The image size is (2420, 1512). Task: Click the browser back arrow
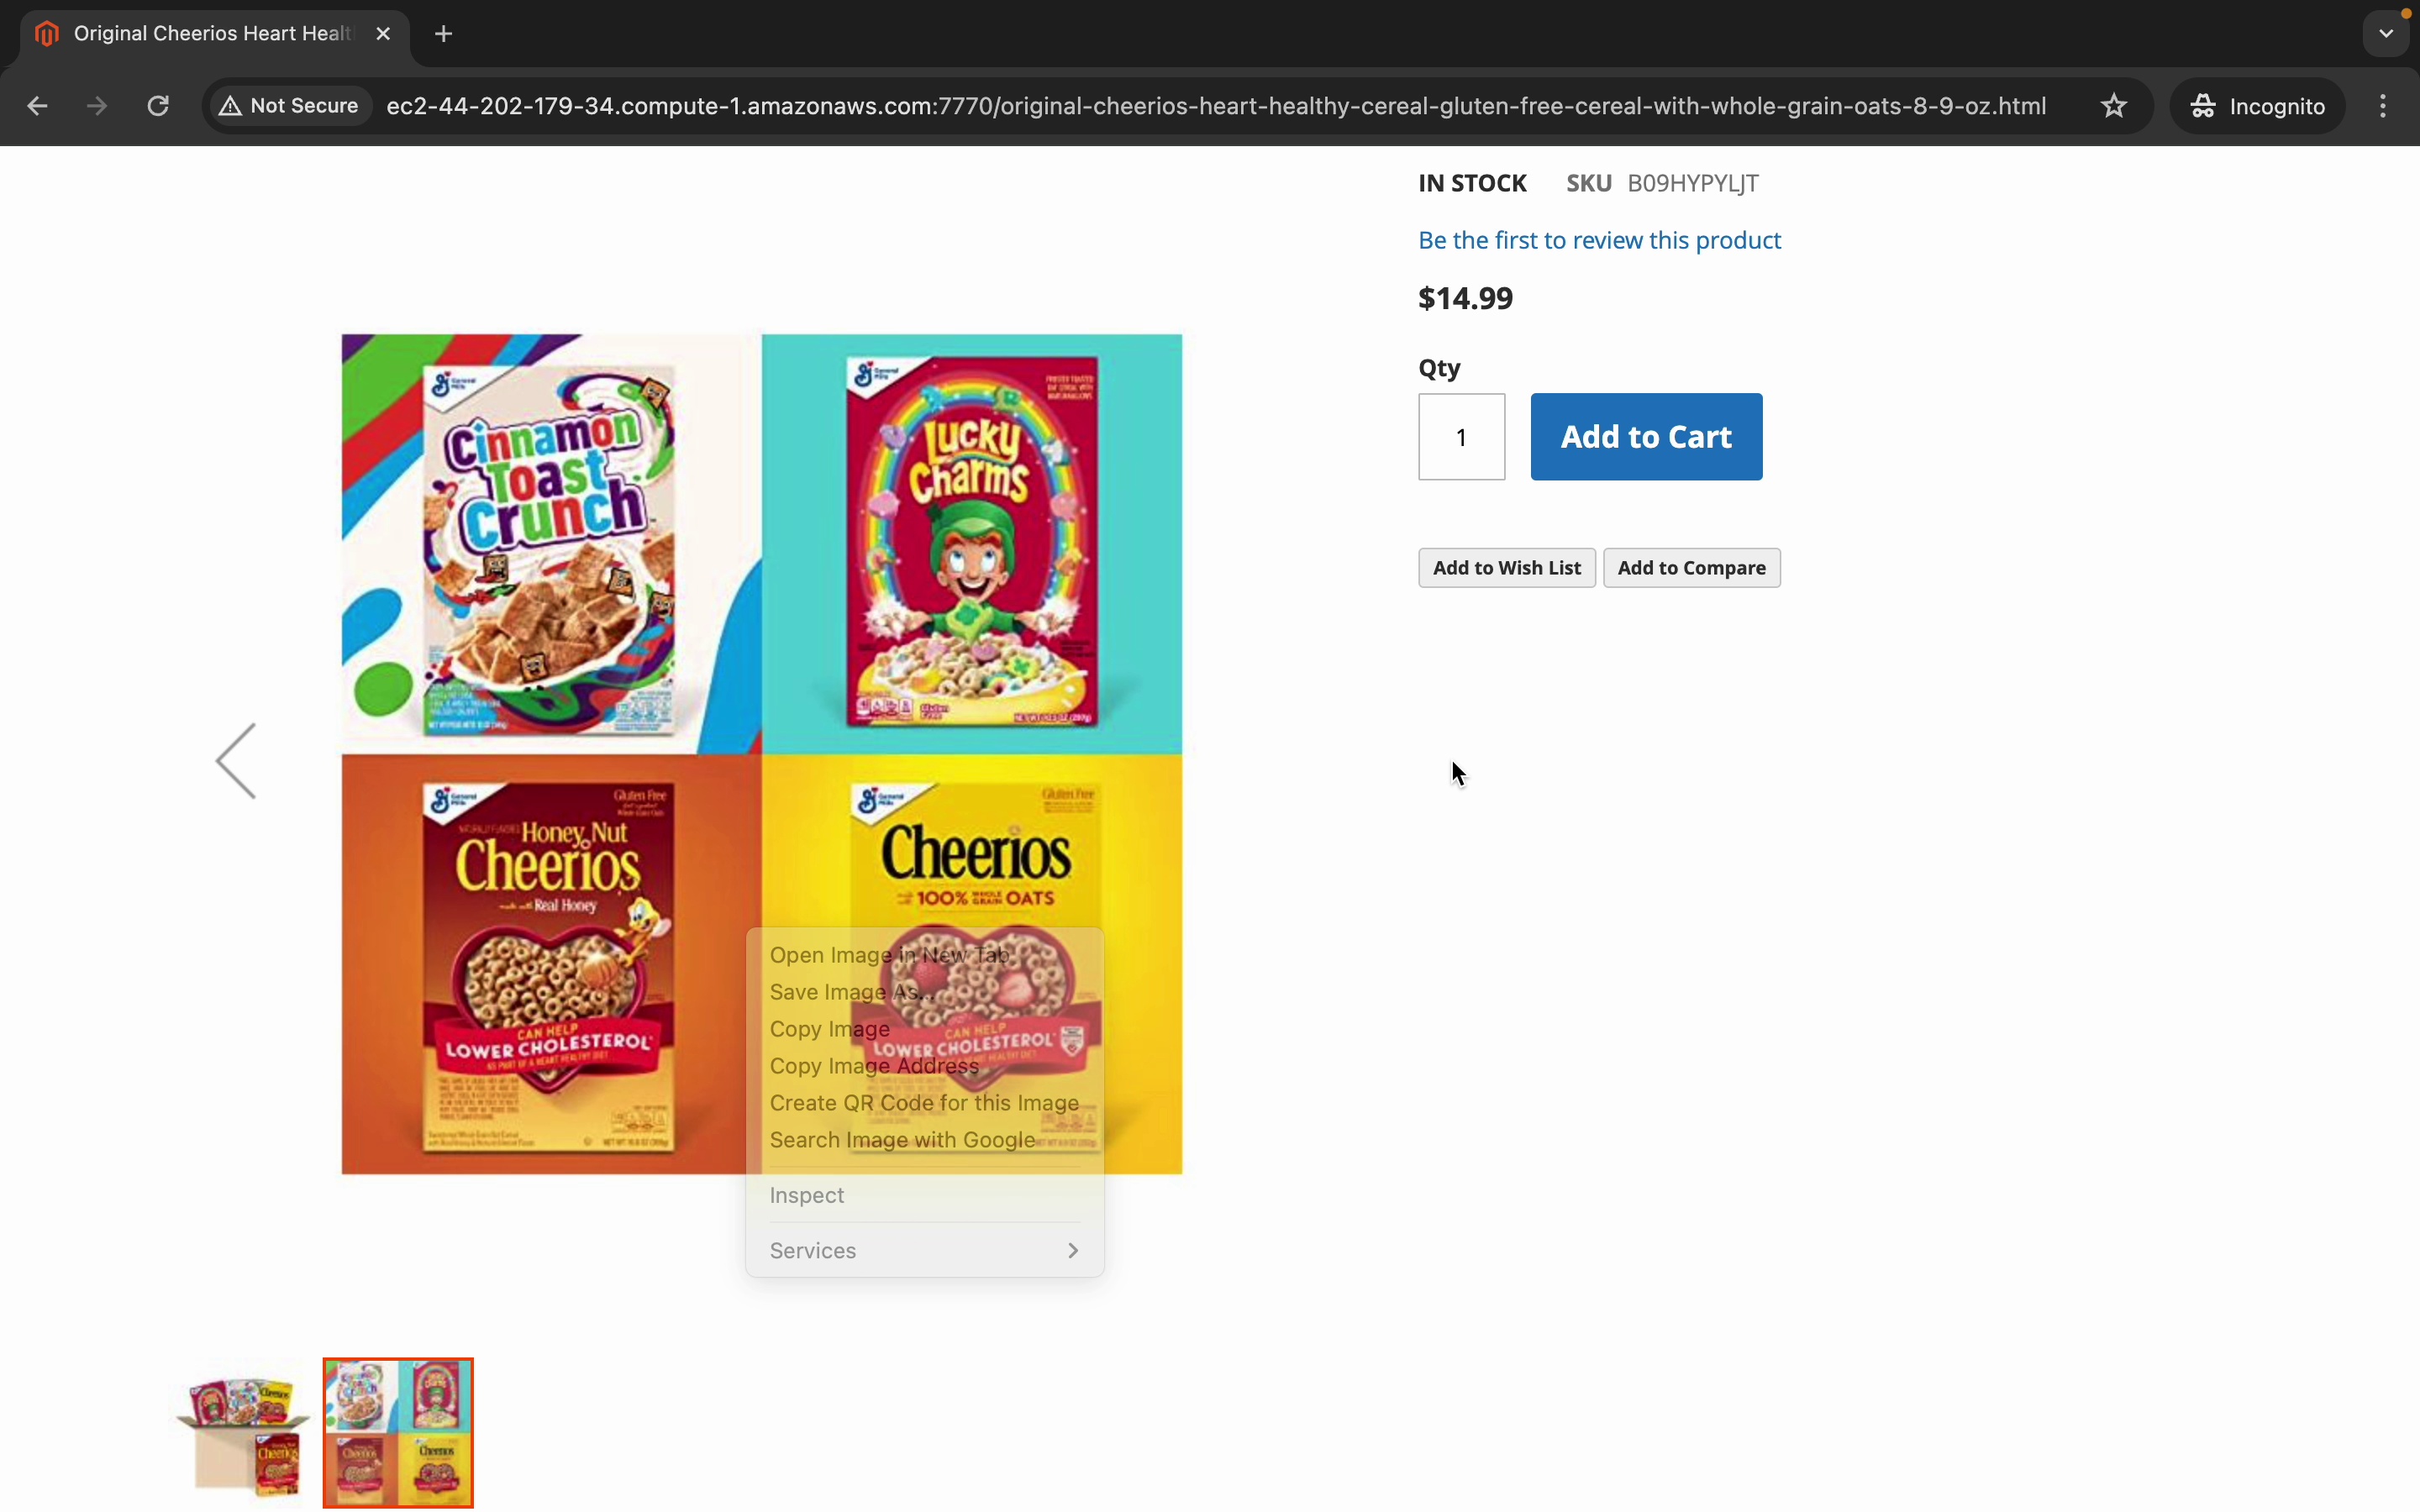[37, 106]
